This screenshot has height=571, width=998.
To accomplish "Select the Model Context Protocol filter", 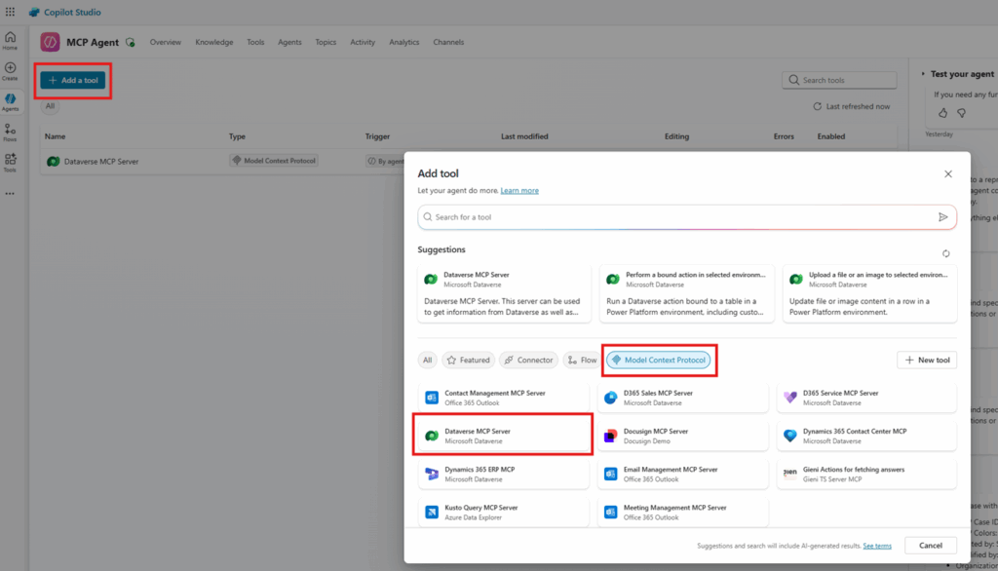I will (660, 360).
